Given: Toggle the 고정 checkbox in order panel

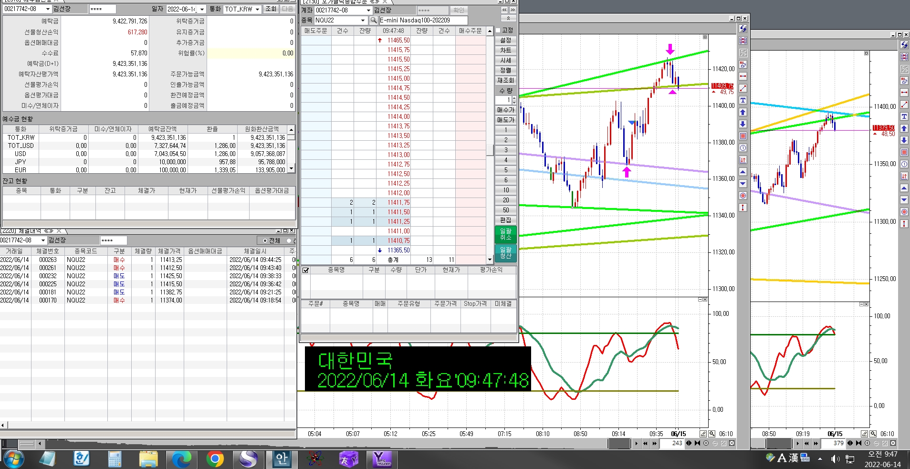Looking at the screenshot, I should point(498,30).
